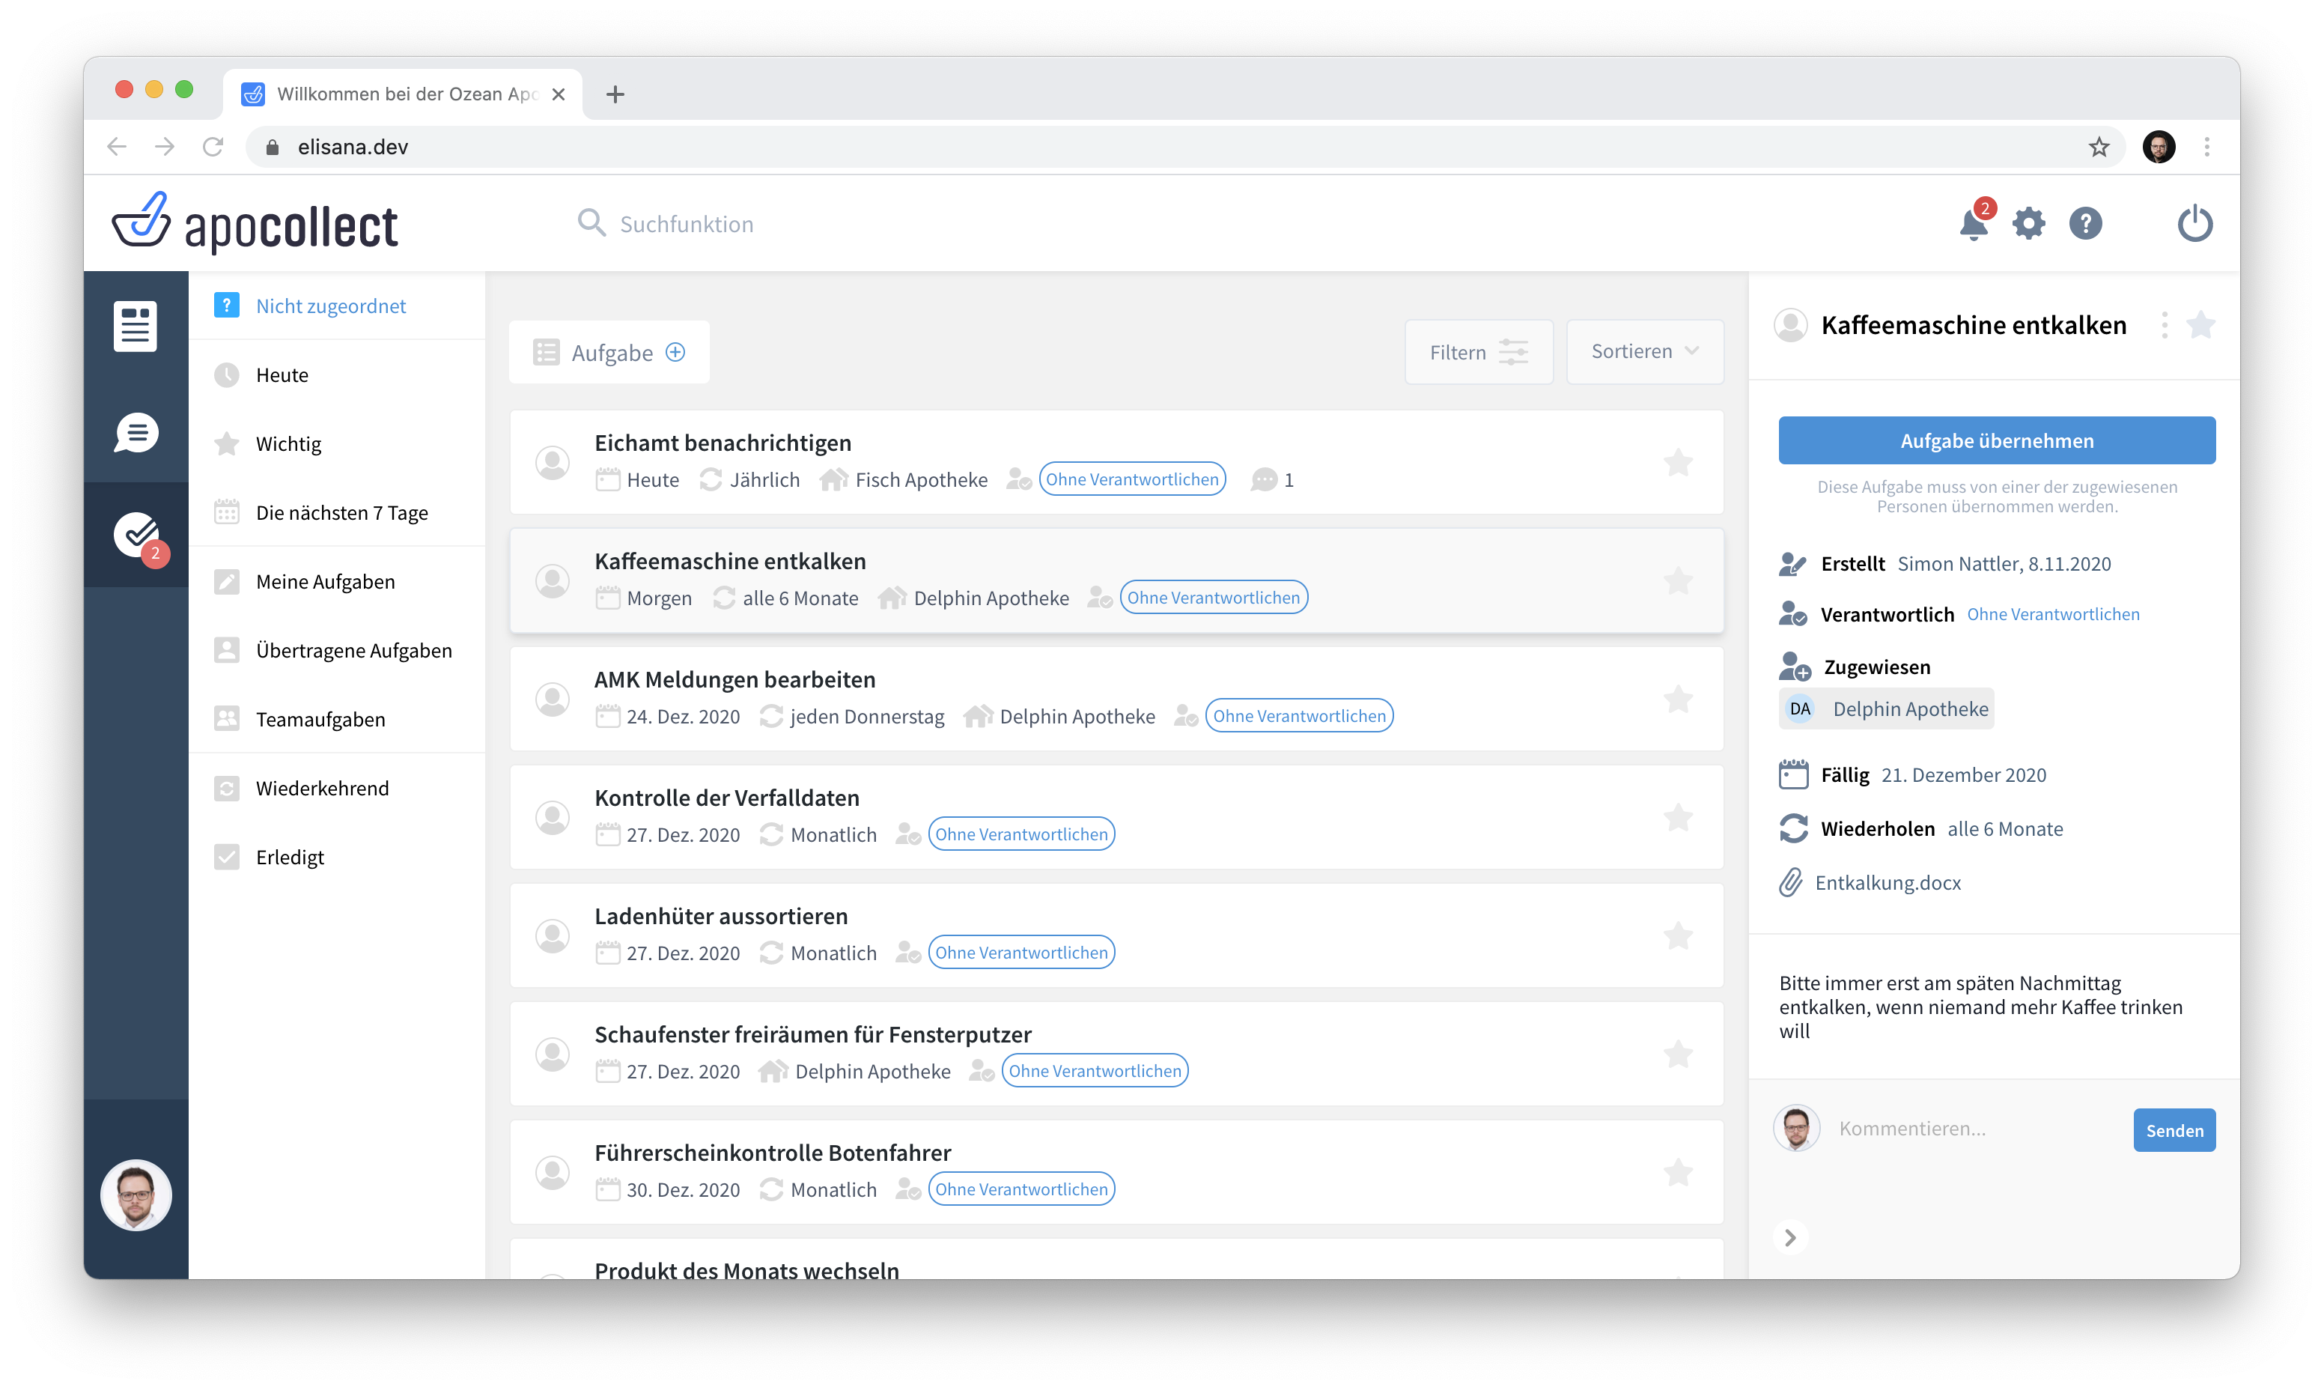Select Erledigt
Image resolution: width=2324 pixels, height=1390 pixels.
pyautogui.click(x=289, y=857)
